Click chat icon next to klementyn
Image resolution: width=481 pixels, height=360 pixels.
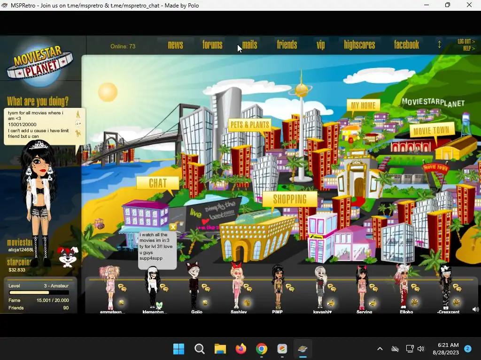(x=164, y=287)
